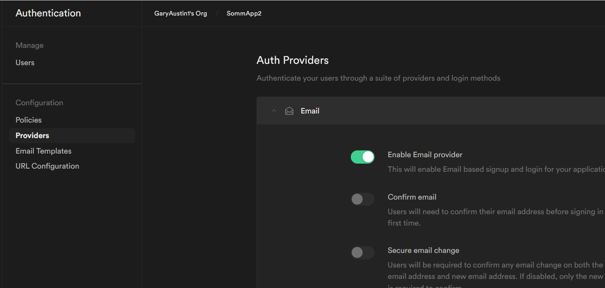Select Policies in the Configuration sidebar
The height and width of the screenshot is (288, 605).
coord(28,120)
